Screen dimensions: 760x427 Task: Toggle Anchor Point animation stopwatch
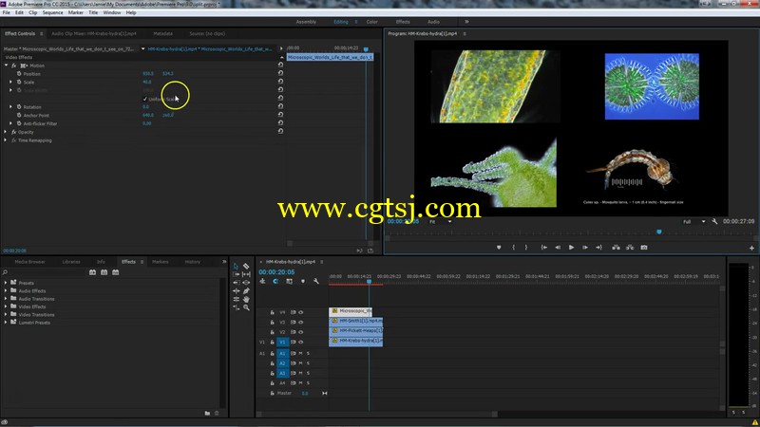[x=19, y=115]
